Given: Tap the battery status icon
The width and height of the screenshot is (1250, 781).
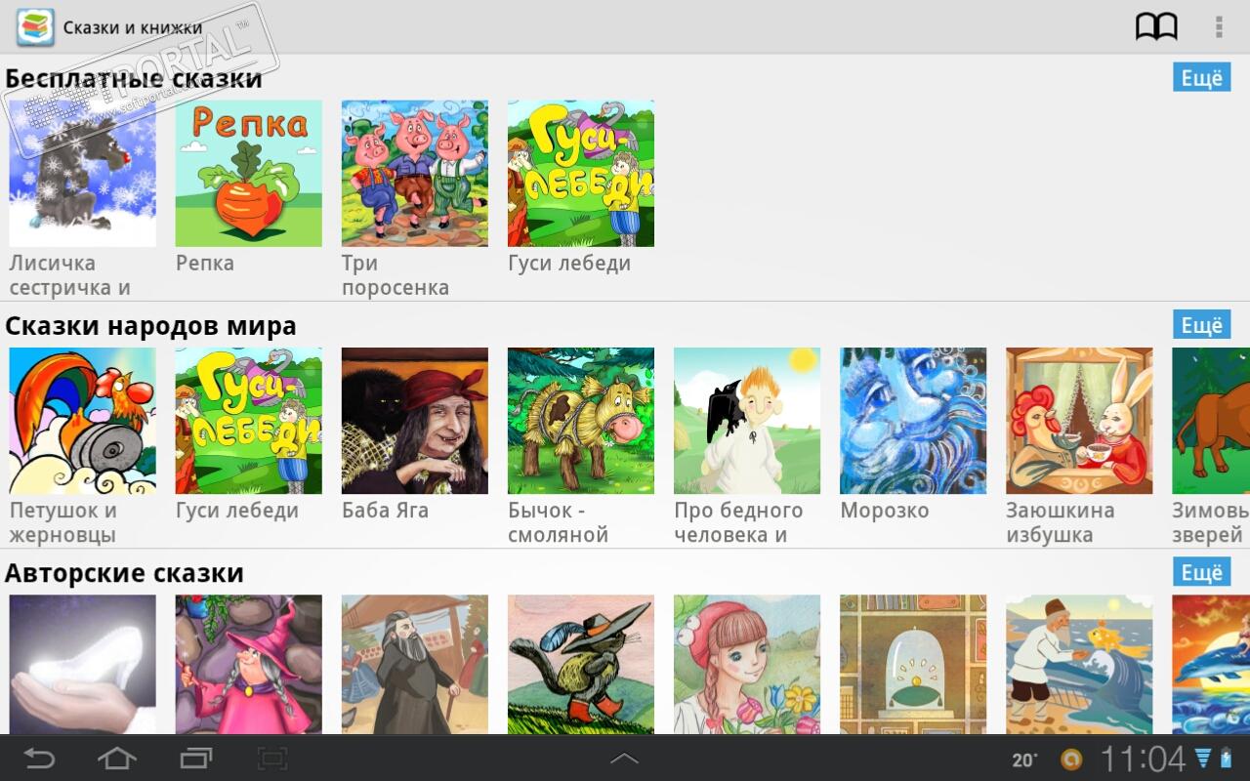Looking at the screenshot, I should click(x=1227, y=759).
